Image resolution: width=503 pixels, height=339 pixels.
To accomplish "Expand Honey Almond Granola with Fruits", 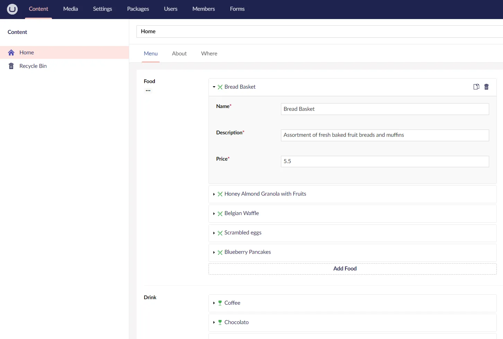I will pyautogui.click(x=214, y=194).
